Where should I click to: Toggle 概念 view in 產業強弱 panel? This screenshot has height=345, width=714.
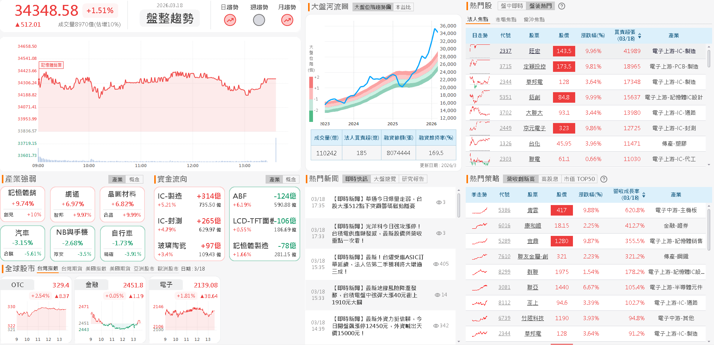[x=135, y=179]
